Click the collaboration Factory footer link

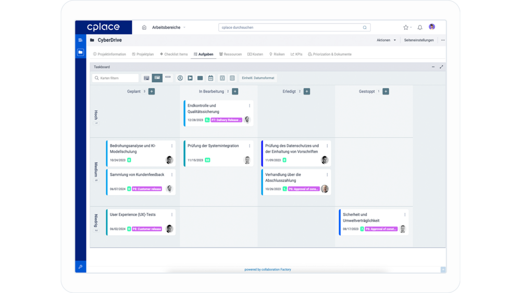(x=268, y=270)
